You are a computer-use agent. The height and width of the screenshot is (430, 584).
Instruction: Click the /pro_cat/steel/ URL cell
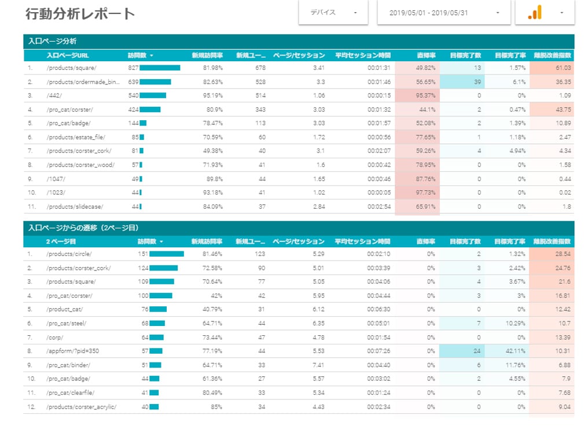coord(67,323)
